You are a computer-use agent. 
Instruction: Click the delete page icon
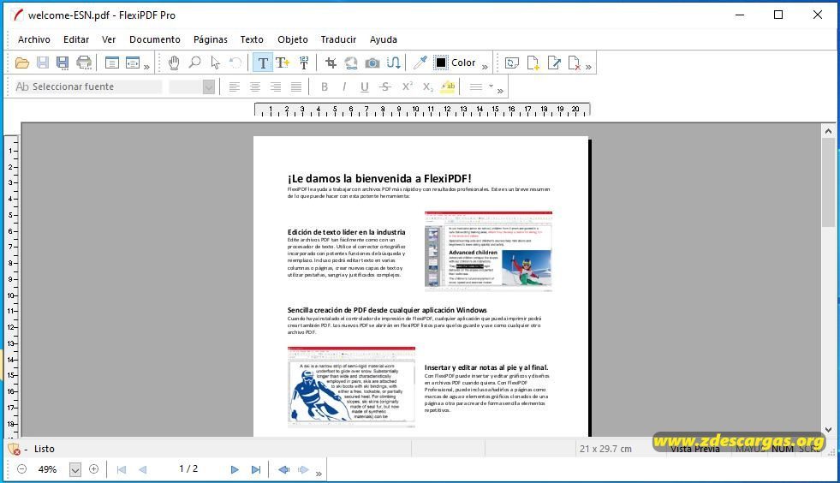[x=574, y=63]
